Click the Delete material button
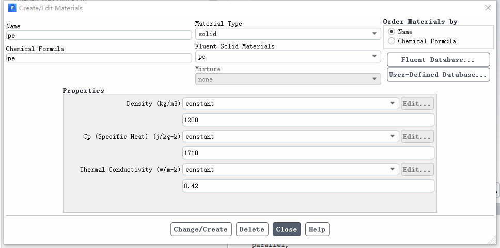Image resolution: width=500 pixels, height=248 pixels. [252, 229]
